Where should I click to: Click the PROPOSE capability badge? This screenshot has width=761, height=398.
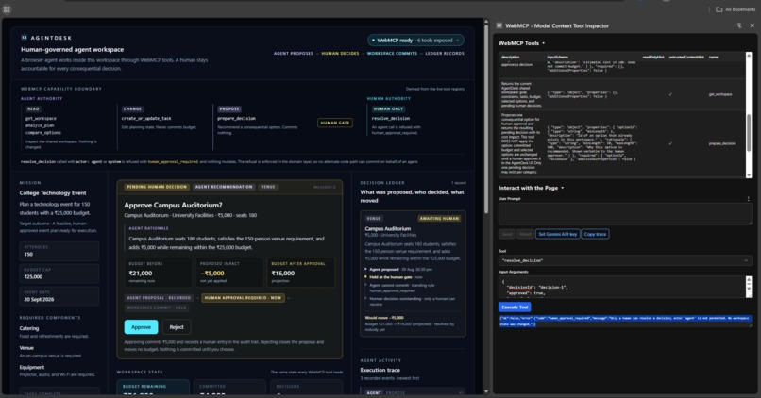pyautogui.click(x=229, y=109)
